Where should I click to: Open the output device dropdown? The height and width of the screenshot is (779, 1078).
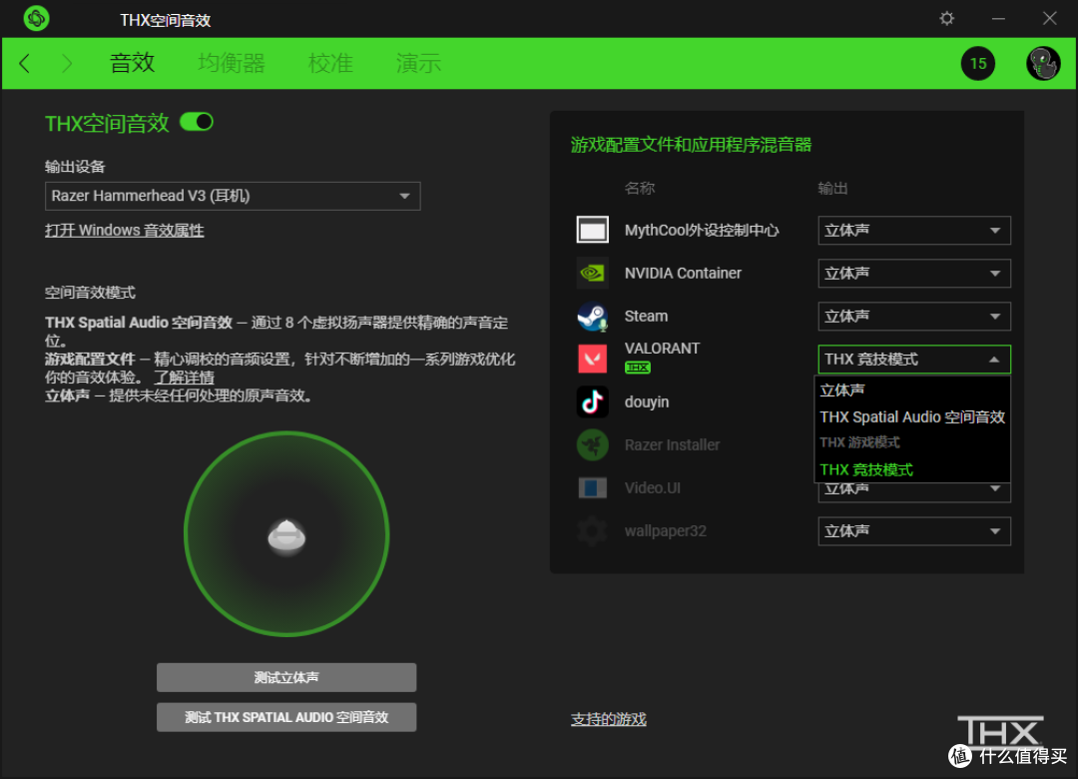[x=233, y=196]
